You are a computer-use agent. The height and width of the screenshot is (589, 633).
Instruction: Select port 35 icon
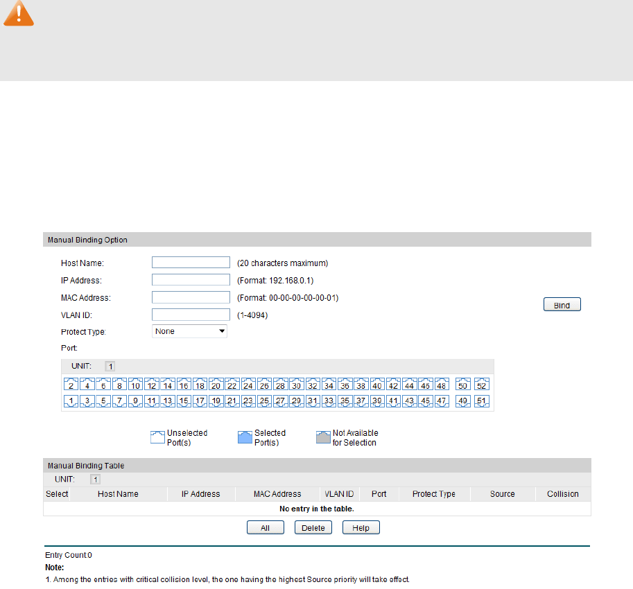click(345, 401)
